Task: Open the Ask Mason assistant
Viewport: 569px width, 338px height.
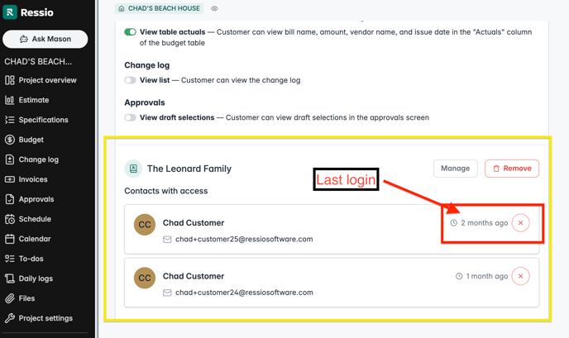Action: click(45, 39)
